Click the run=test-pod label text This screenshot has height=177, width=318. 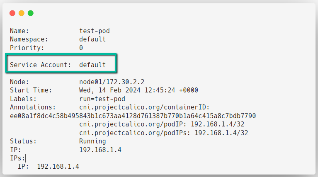[102, 99]
